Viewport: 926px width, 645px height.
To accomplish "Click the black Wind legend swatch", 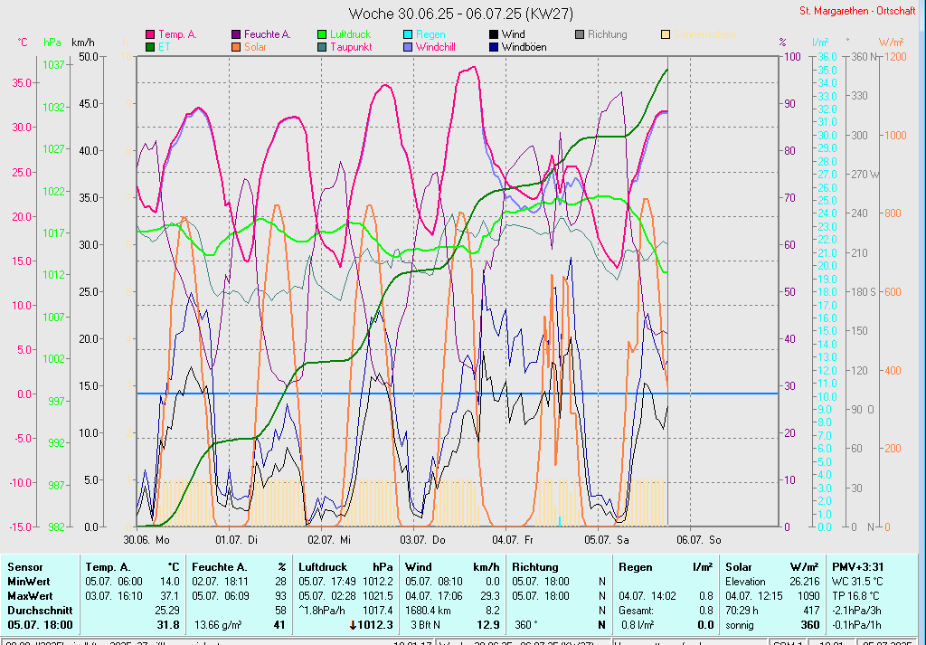I will [x=494, y=34].
